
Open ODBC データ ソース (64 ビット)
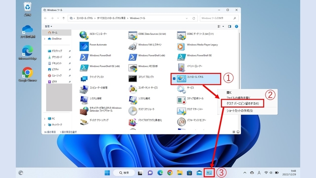point(195,35)
